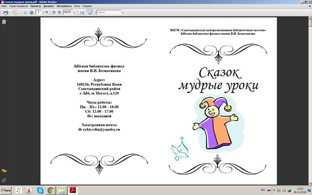
Task: Click the fit full page view icon
Action: (89, 12)
